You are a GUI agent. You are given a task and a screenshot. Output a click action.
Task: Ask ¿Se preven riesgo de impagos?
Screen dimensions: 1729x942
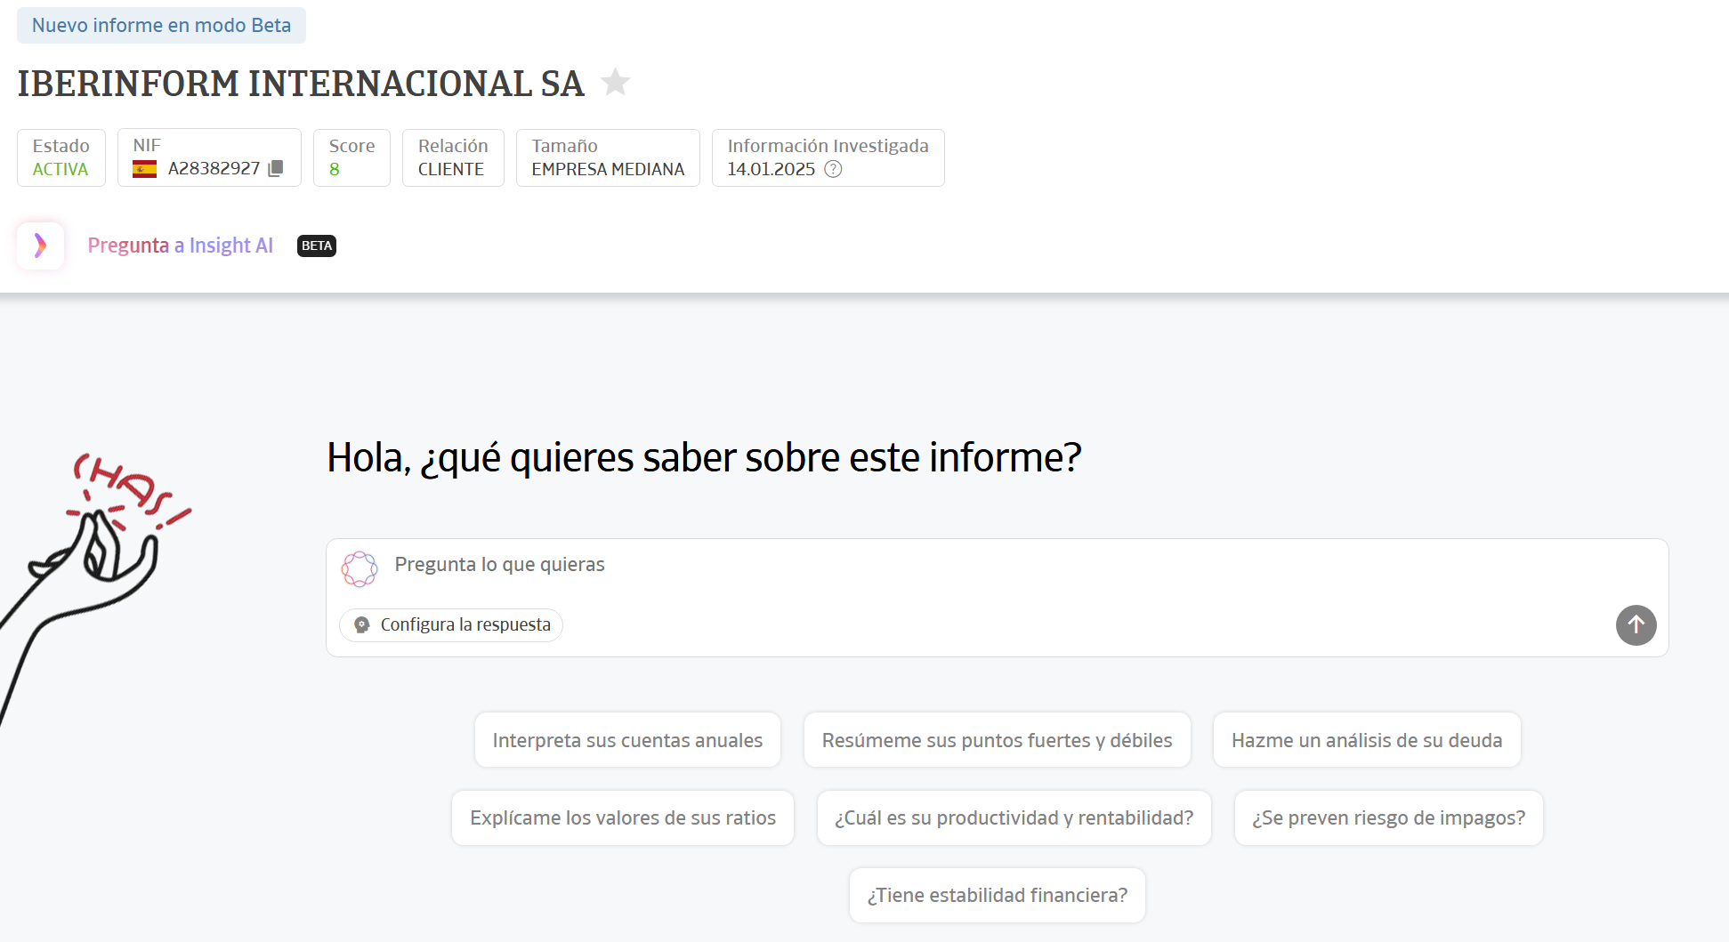click(1387, 817)
